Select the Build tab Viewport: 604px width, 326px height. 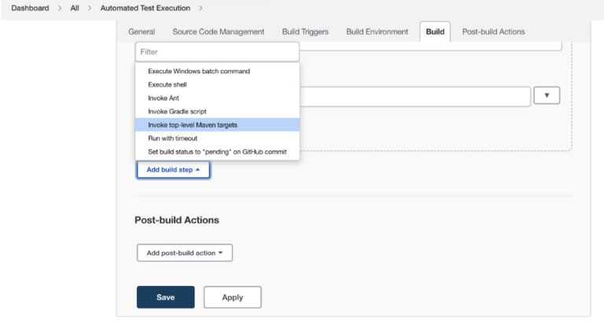(435, 31)
